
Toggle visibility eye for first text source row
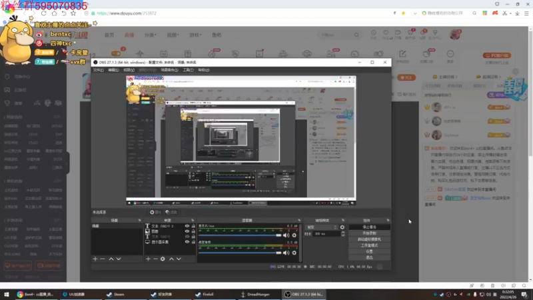click(x=187, y=226)
